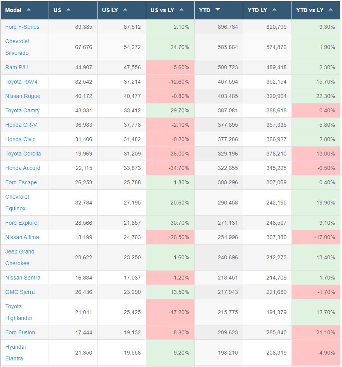This screenshot has height=367, width=342.
Task: Select Toyota Camry 29.70% cell
Action: [x=170, y=110]
